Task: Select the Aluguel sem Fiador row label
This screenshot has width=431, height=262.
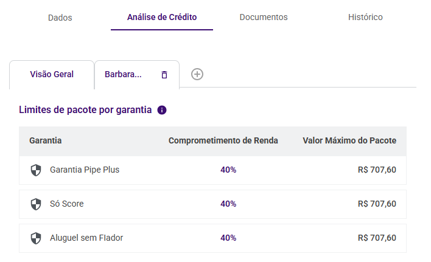Action: pyautogui.click(x=86, y=238)
